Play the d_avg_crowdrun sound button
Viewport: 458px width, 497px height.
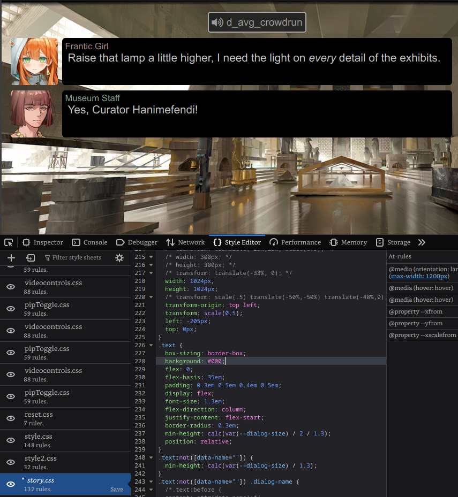click(257, 22)
